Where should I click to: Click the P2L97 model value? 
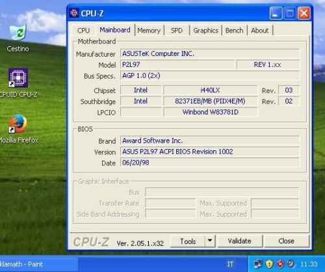(x=177, y=64)
